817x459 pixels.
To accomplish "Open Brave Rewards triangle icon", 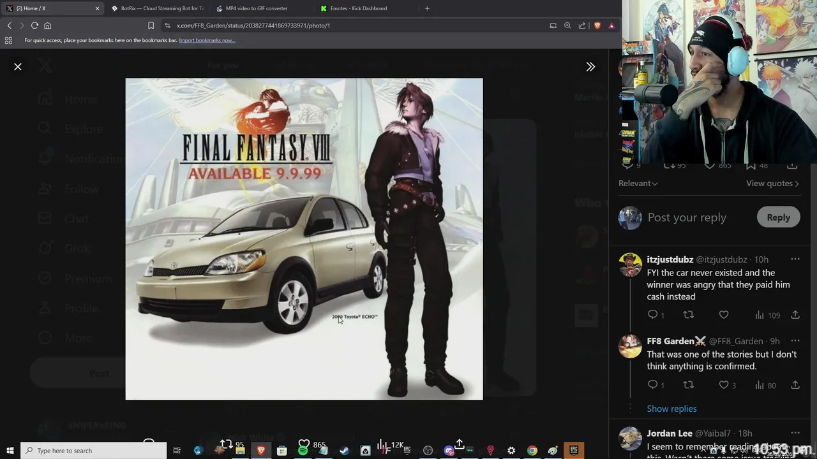I will click(x=611, y=25).
